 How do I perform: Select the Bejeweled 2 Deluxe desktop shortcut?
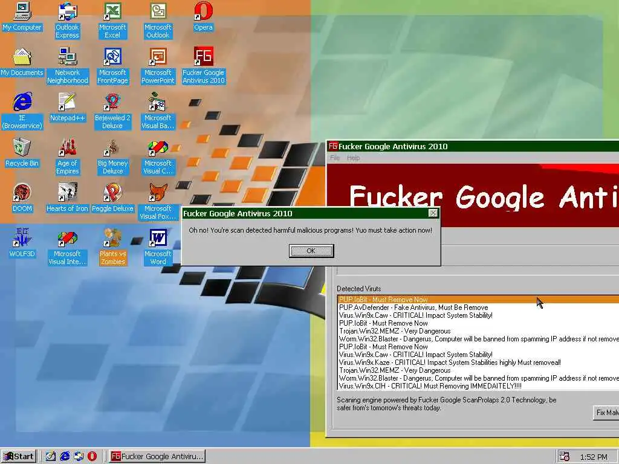[112, 111]
